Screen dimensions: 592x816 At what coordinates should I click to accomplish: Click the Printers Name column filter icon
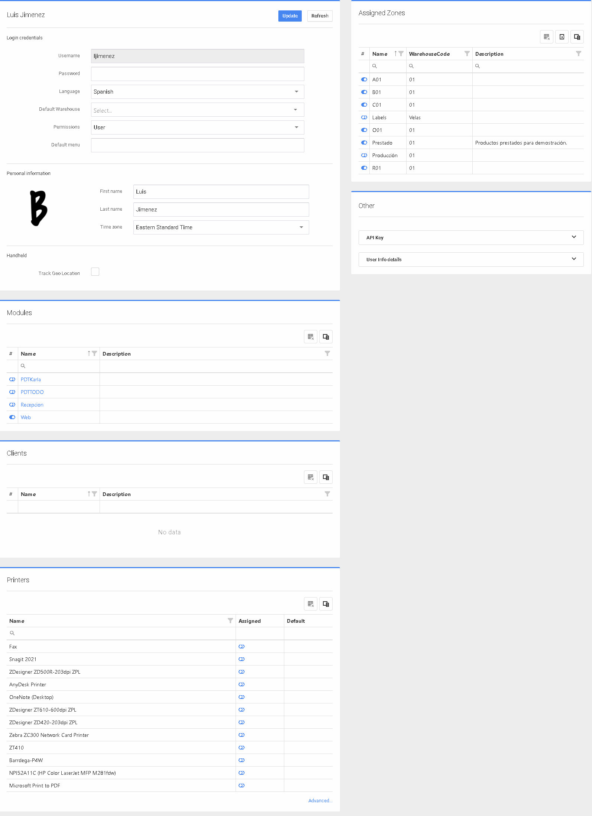pos(230,621)
